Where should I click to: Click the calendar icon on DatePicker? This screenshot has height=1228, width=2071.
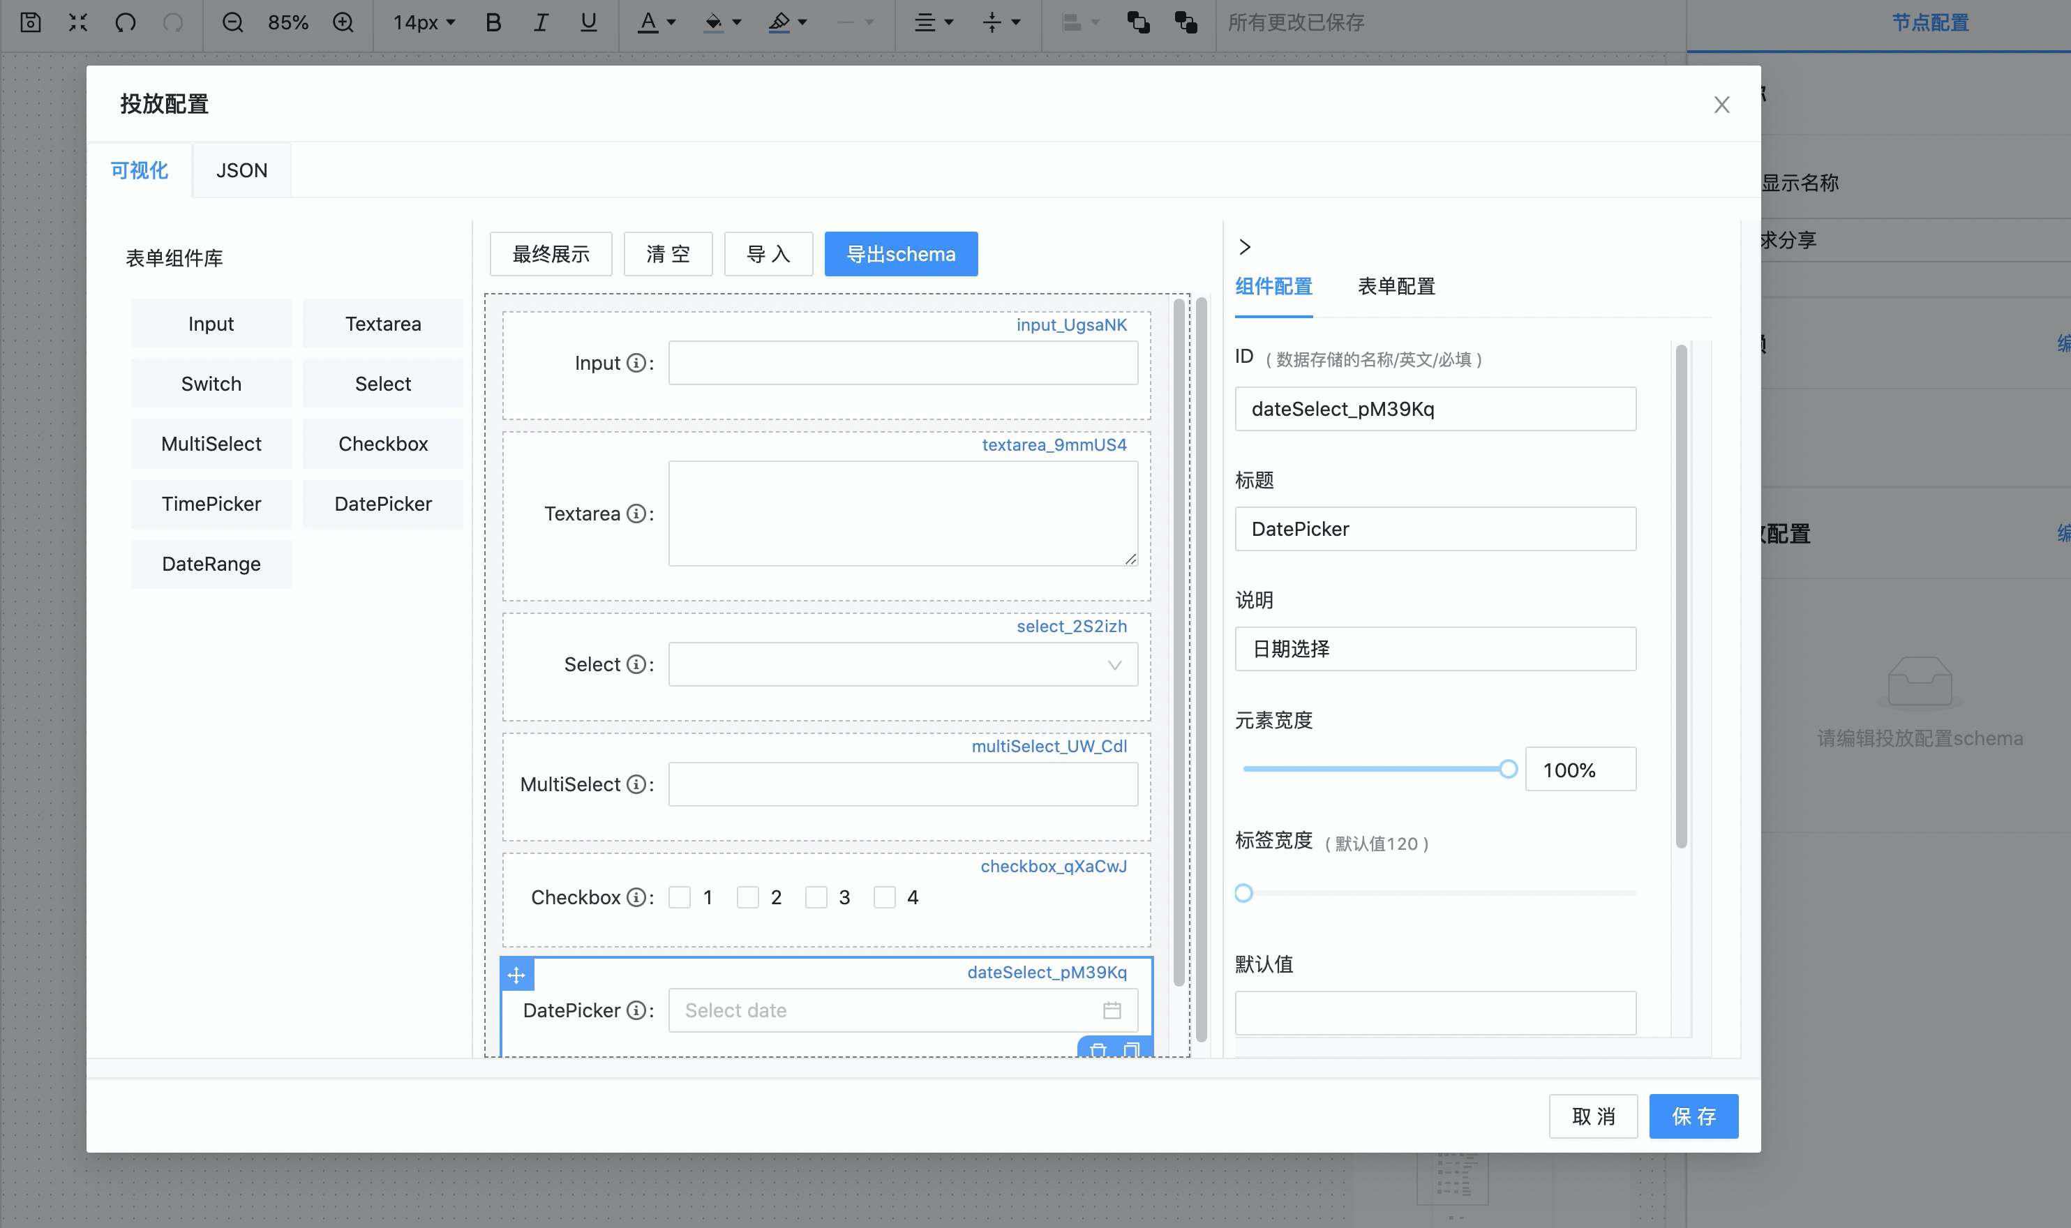(1112, 1010)
